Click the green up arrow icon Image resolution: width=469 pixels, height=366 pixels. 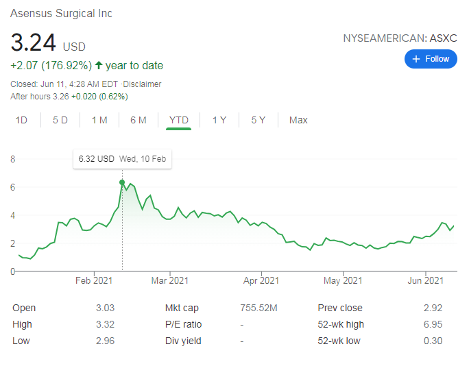click(x=99, y=65)
